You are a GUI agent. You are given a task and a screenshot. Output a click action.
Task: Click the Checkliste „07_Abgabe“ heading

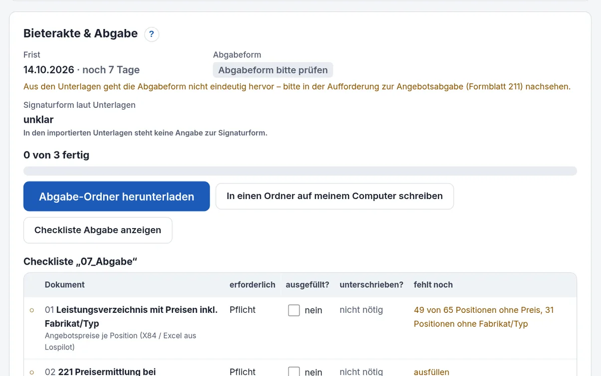tap(80, 262)
